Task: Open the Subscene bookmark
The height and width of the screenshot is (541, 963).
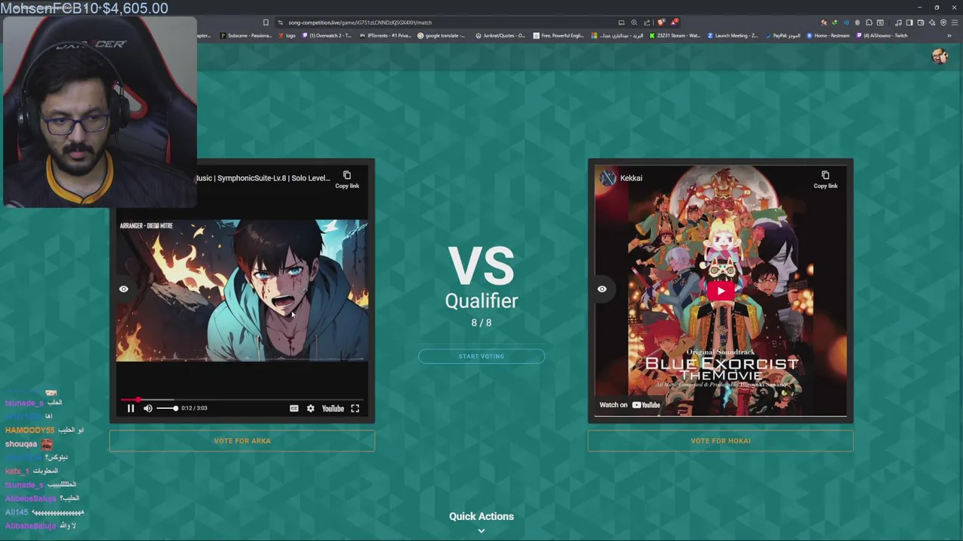Action: 246,35
